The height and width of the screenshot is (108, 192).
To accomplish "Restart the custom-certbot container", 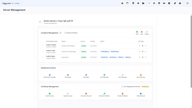I will [x=146, y=46].
